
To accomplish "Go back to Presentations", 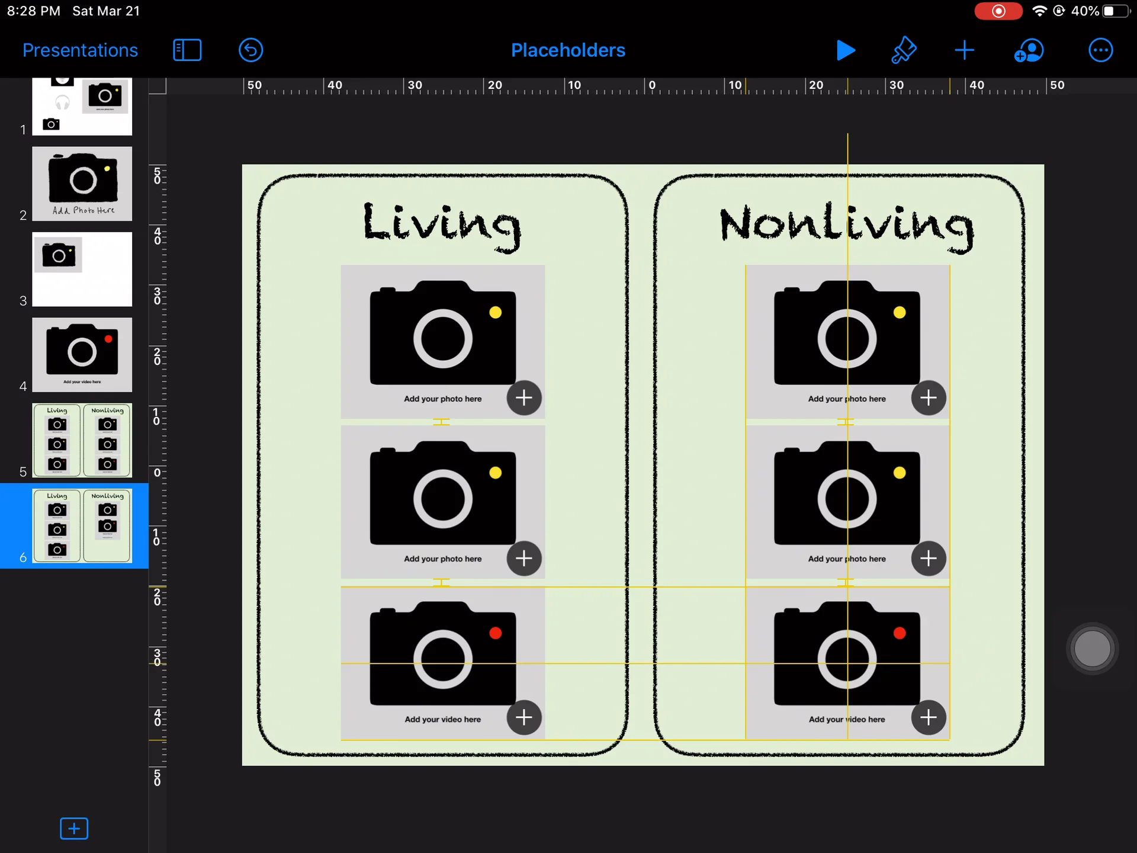I will (x=80, y=50).
